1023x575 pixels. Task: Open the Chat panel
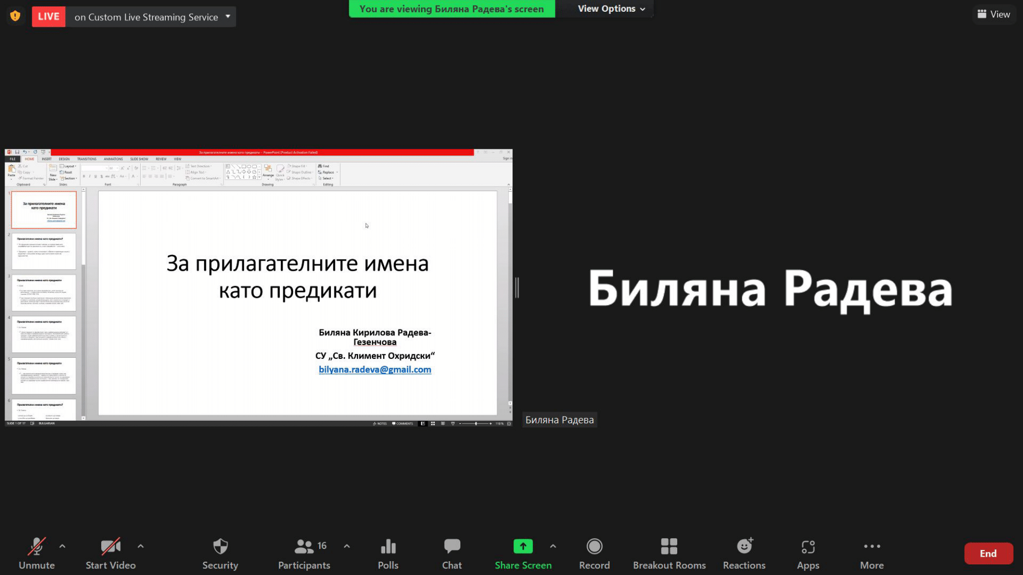(452, 553)
